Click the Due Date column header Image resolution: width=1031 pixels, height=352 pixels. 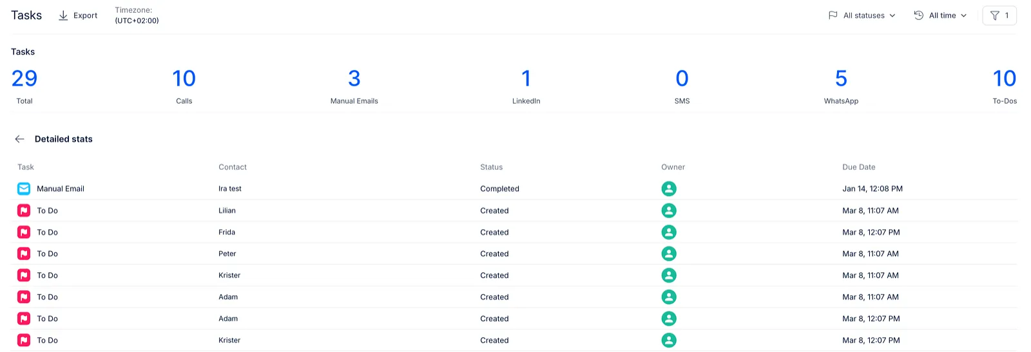[x=859, y=167]
